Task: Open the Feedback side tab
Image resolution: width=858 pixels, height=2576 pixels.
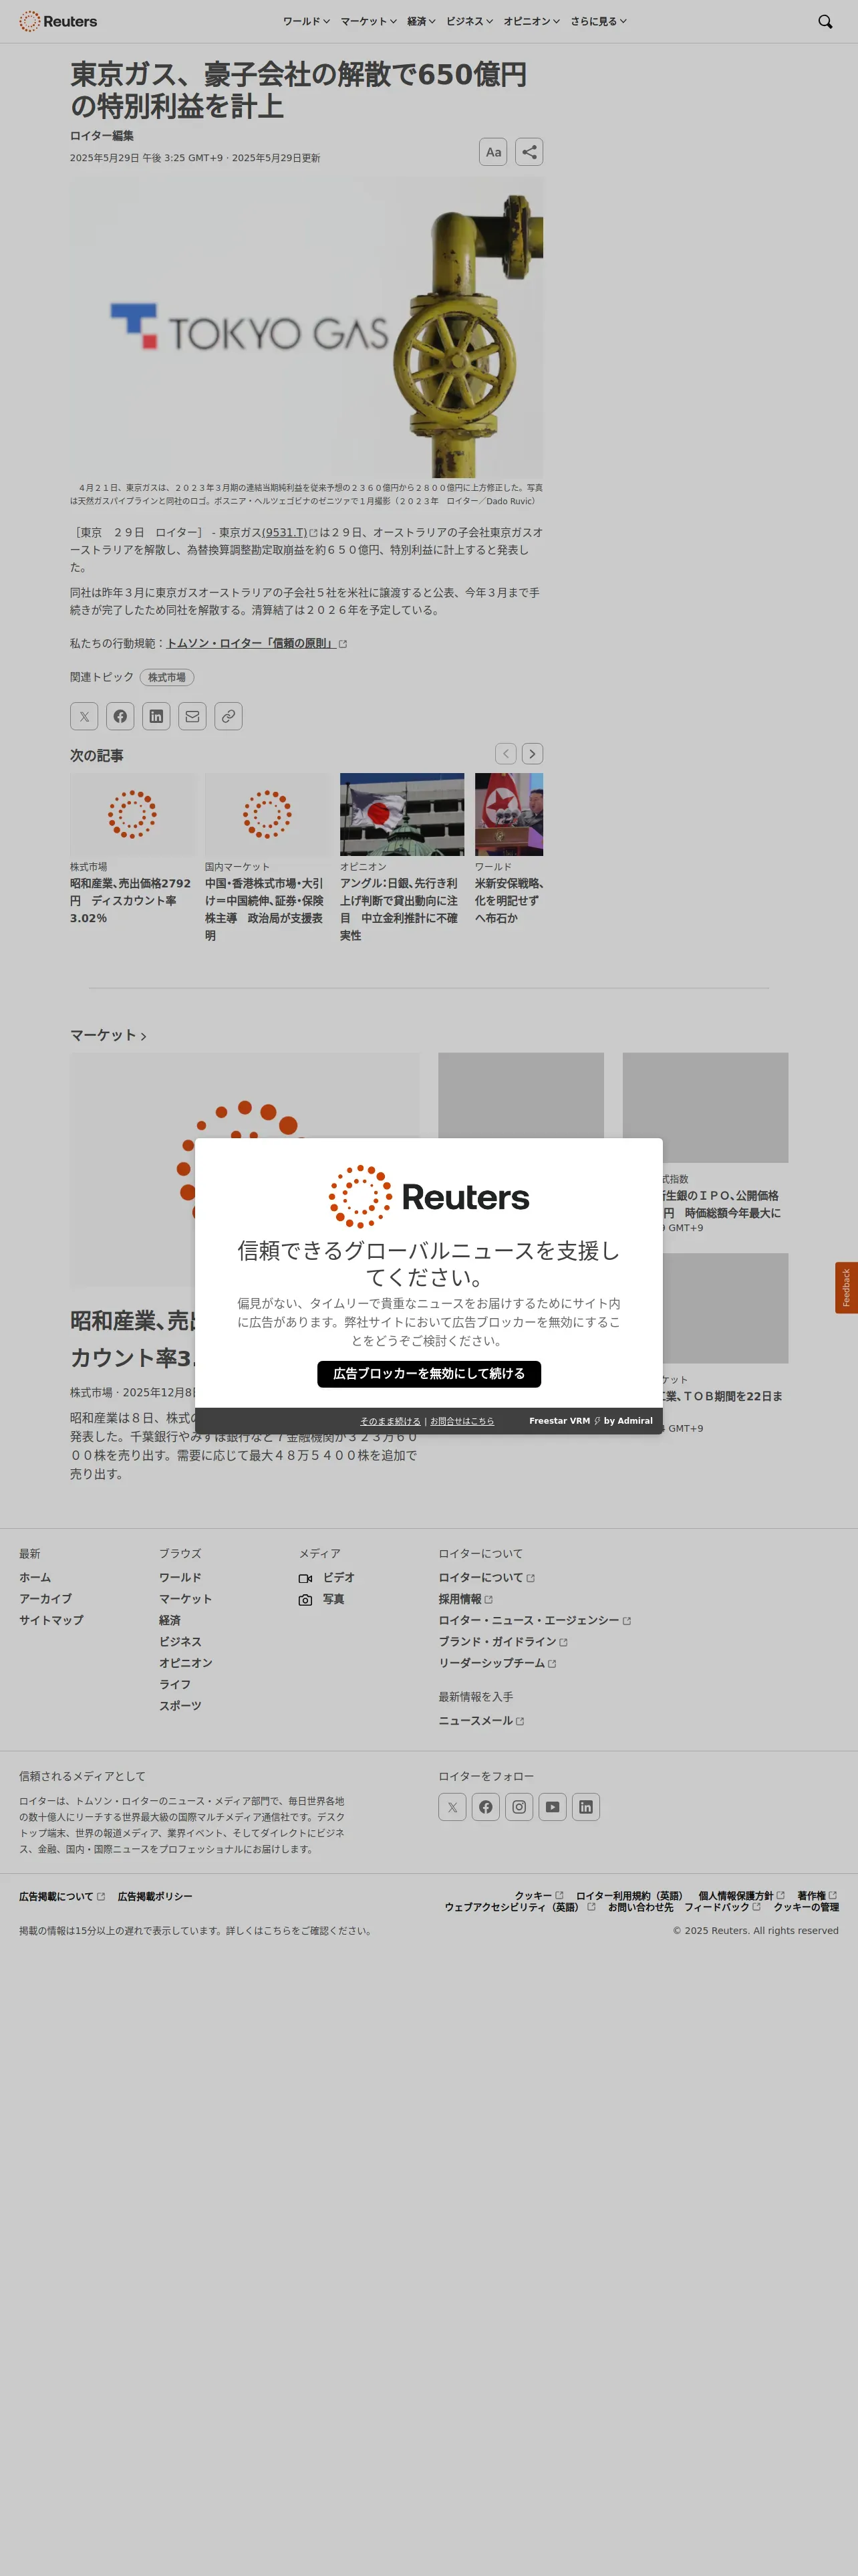Action: coord(846,1288)
